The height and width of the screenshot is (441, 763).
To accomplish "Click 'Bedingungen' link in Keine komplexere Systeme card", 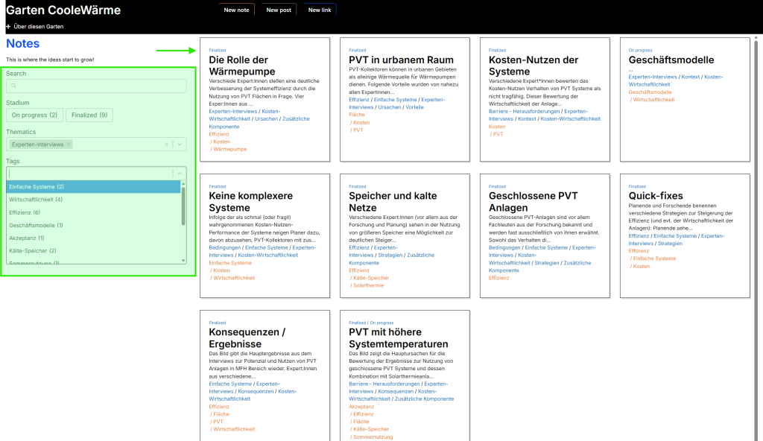I will click(224, 248).
